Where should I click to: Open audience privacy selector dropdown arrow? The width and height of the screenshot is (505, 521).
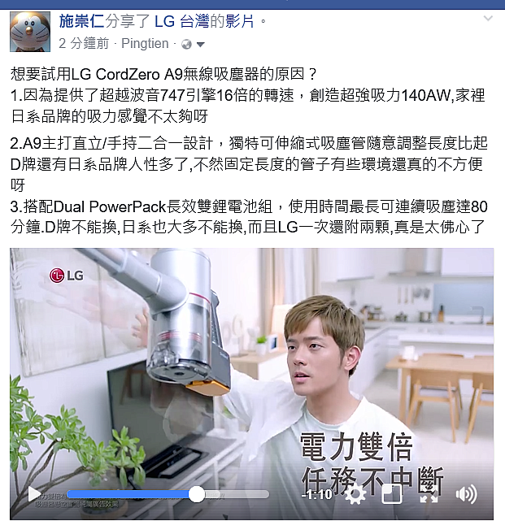click(200, 44)
